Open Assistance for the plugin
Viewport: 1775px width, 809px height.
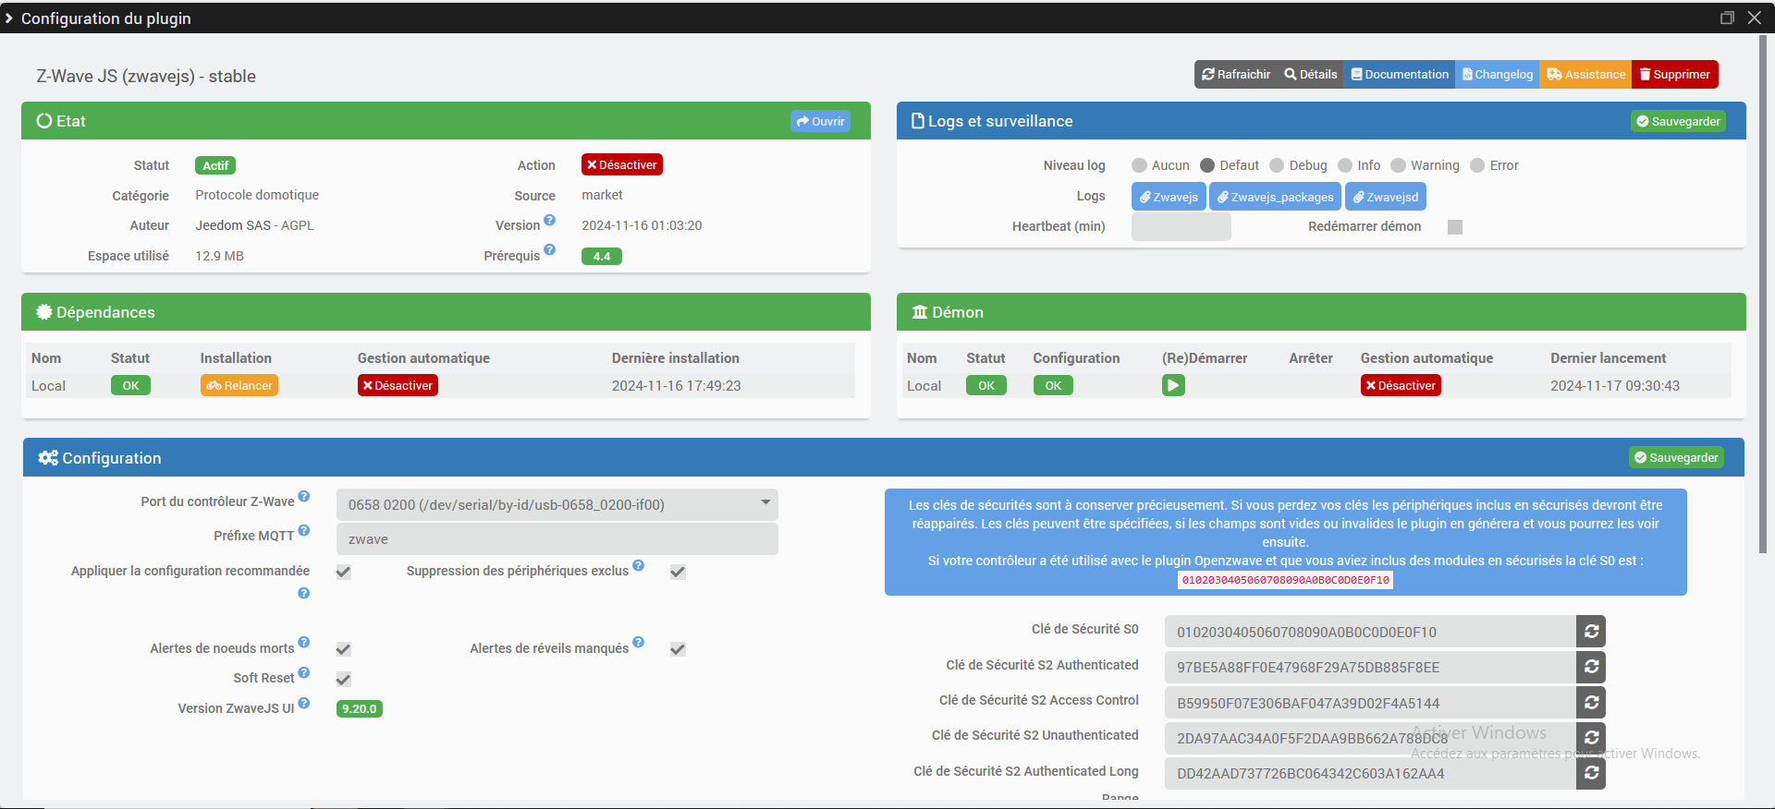click(1586, 75)
